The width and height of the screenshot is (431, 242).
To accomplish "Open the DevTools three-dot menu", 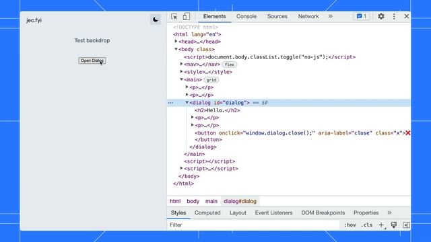I will click(394, 16).
